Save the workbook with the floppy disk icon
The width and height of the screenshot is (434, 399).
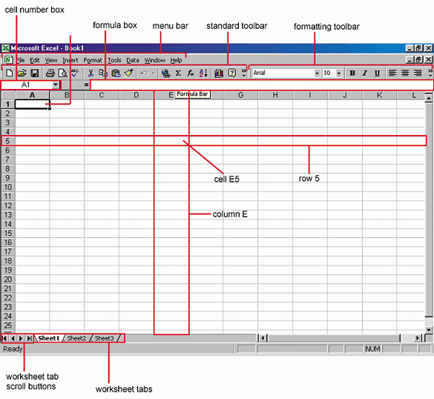coord(35,73)
